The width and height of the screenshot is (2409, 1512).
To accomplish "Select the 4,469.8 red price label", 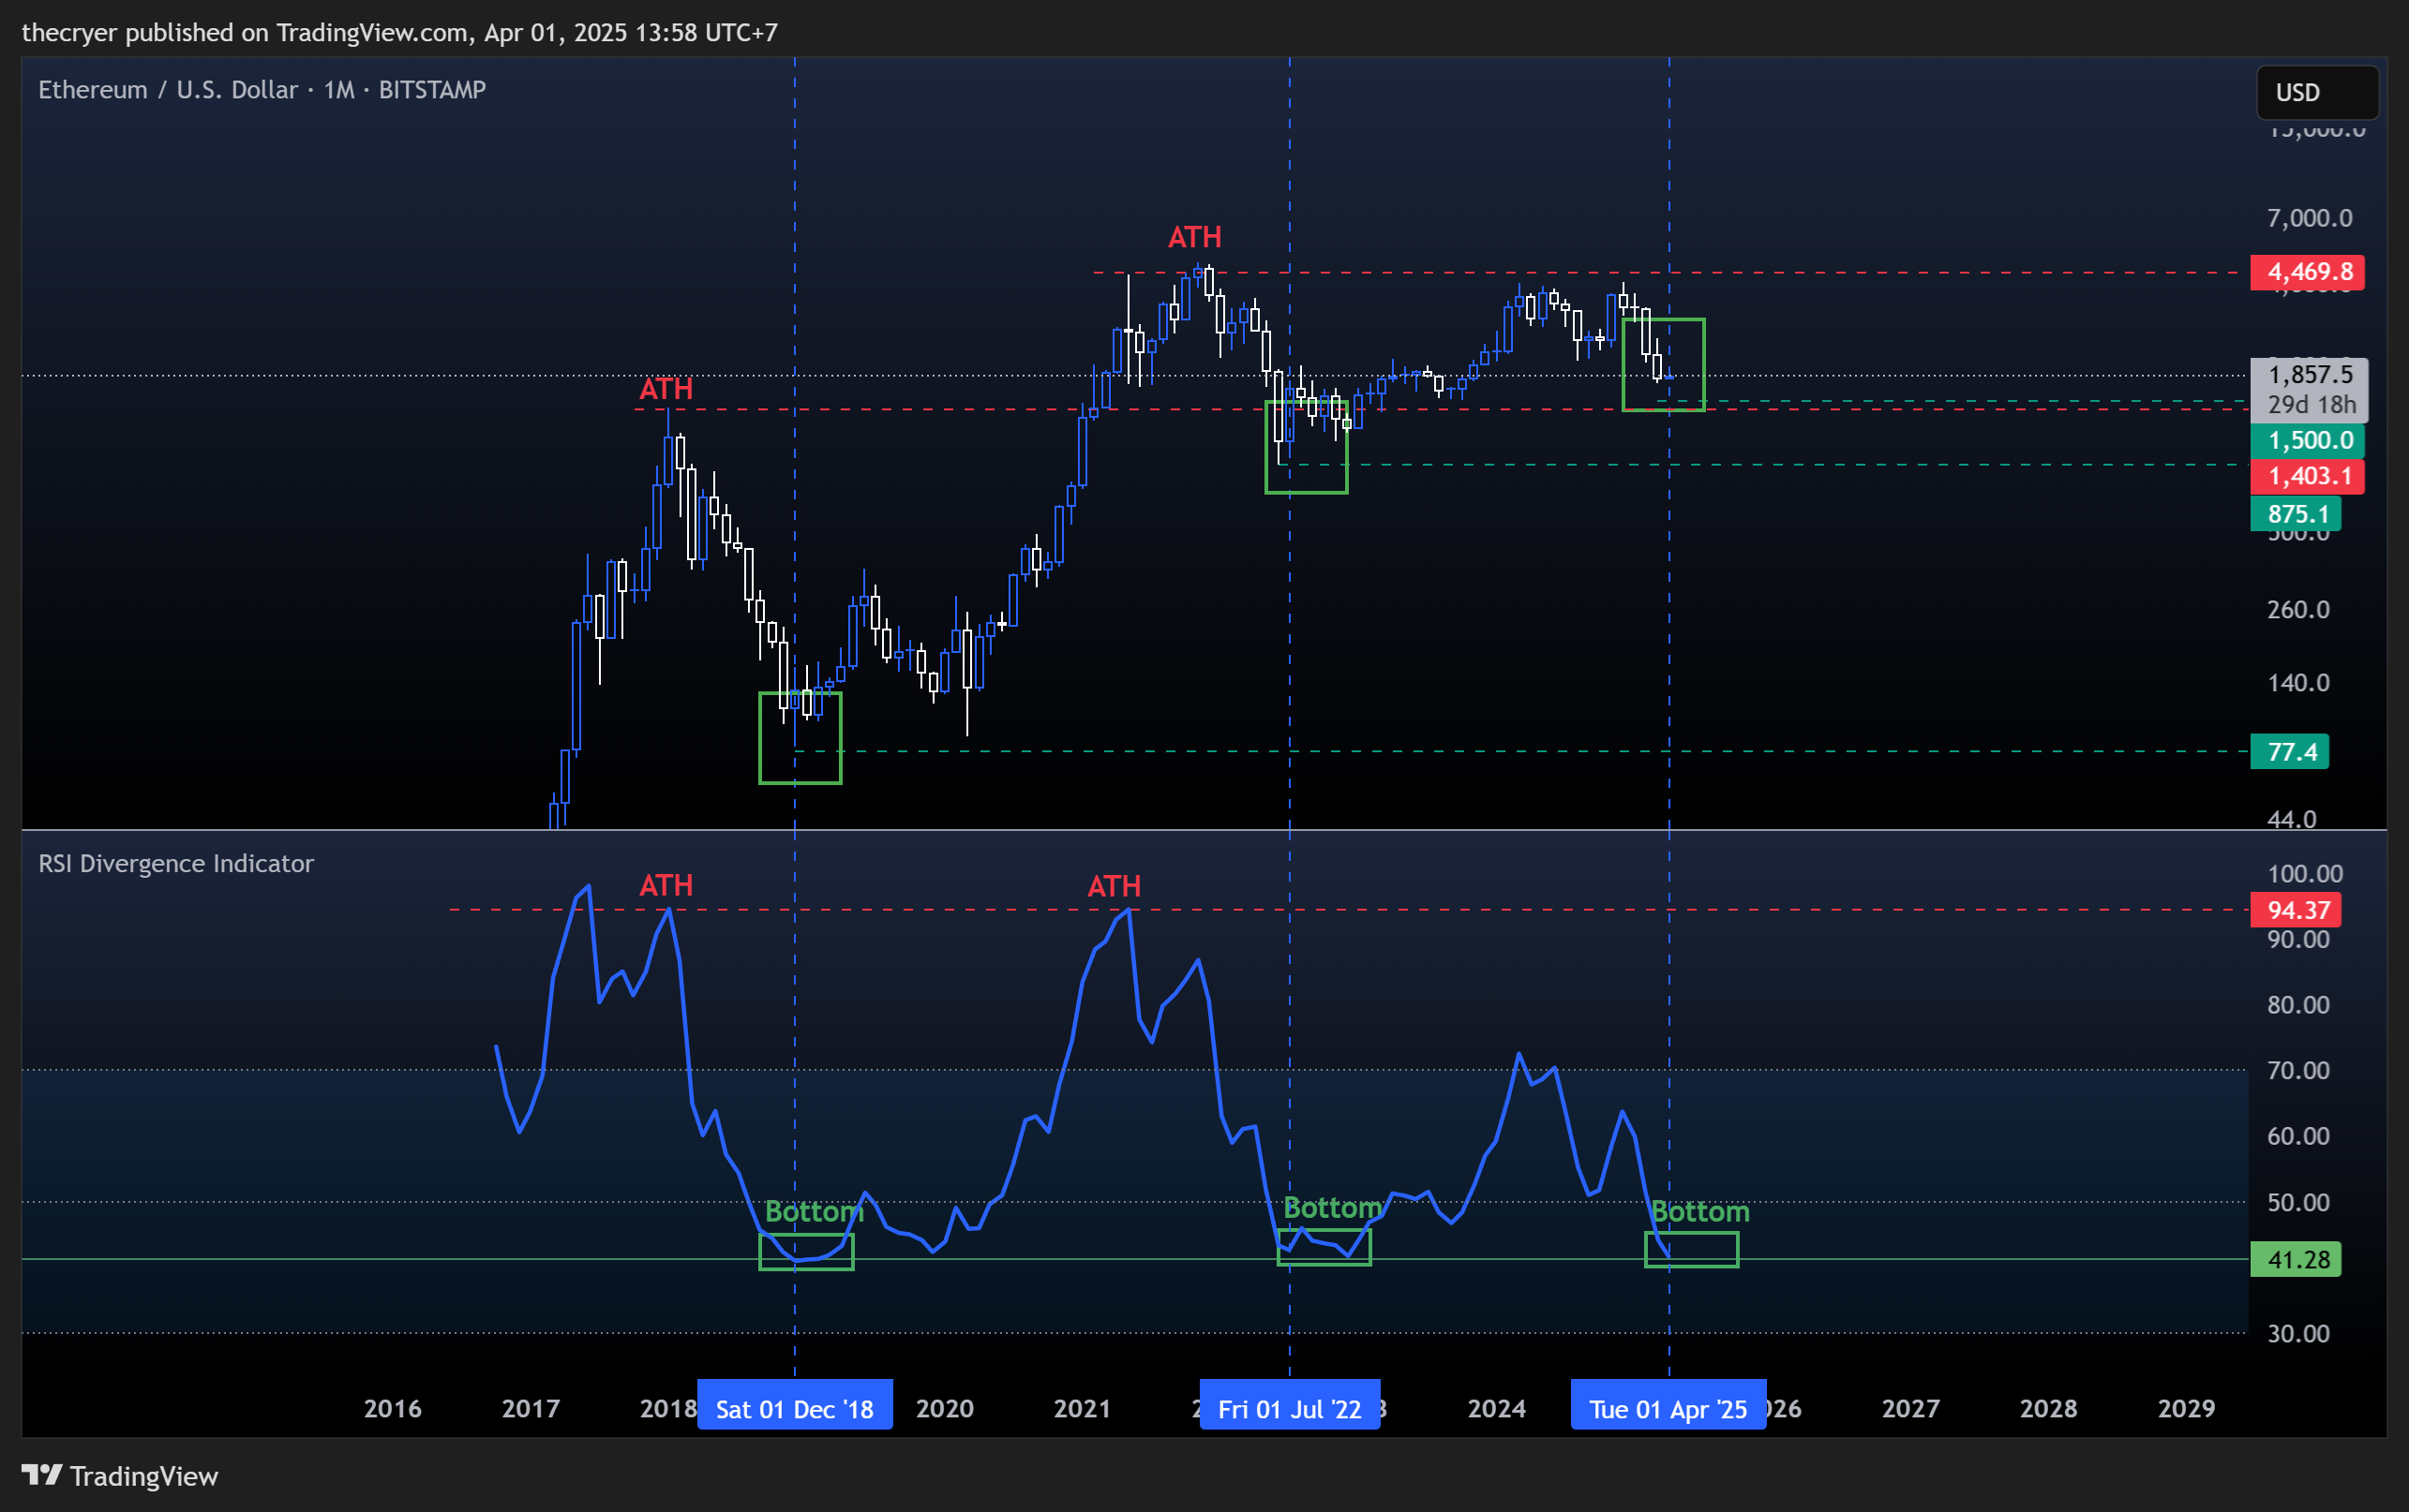I will pos(2307,272).
